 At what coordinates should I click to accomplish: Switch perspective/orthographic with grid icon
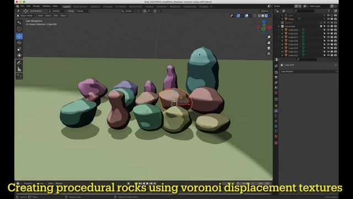click(x=269, y=54)
